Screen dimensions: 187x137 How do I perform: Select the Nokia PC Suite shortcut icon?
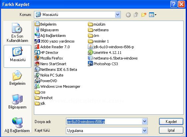point(37,75)
